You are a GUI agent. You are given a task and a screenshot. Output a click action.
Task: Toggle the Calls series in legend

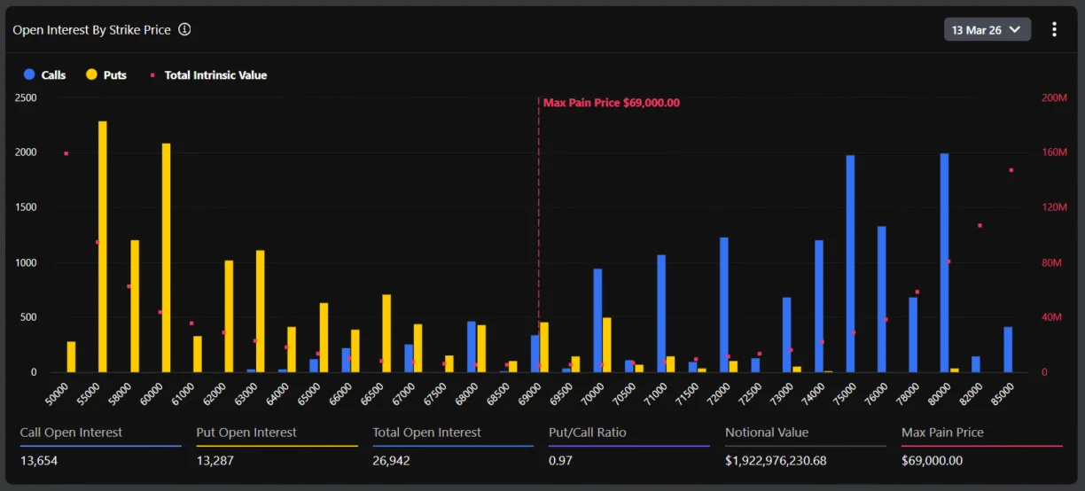coord(53,75)
